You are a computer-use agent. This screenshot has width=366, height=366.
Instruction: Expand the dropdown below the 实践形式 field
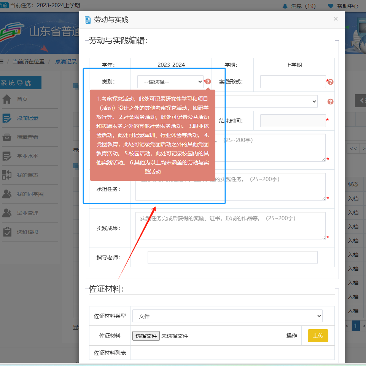pyautogui.click(x=266, y=101)
